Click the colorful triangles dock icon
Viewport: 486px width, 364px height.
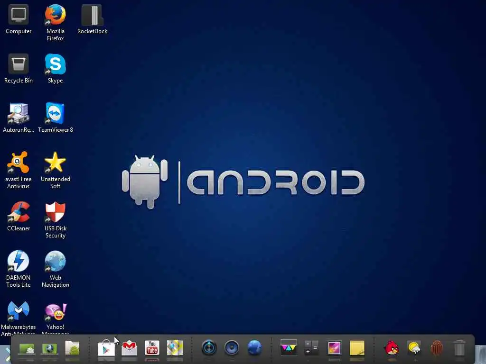click(x=289, y=347)
